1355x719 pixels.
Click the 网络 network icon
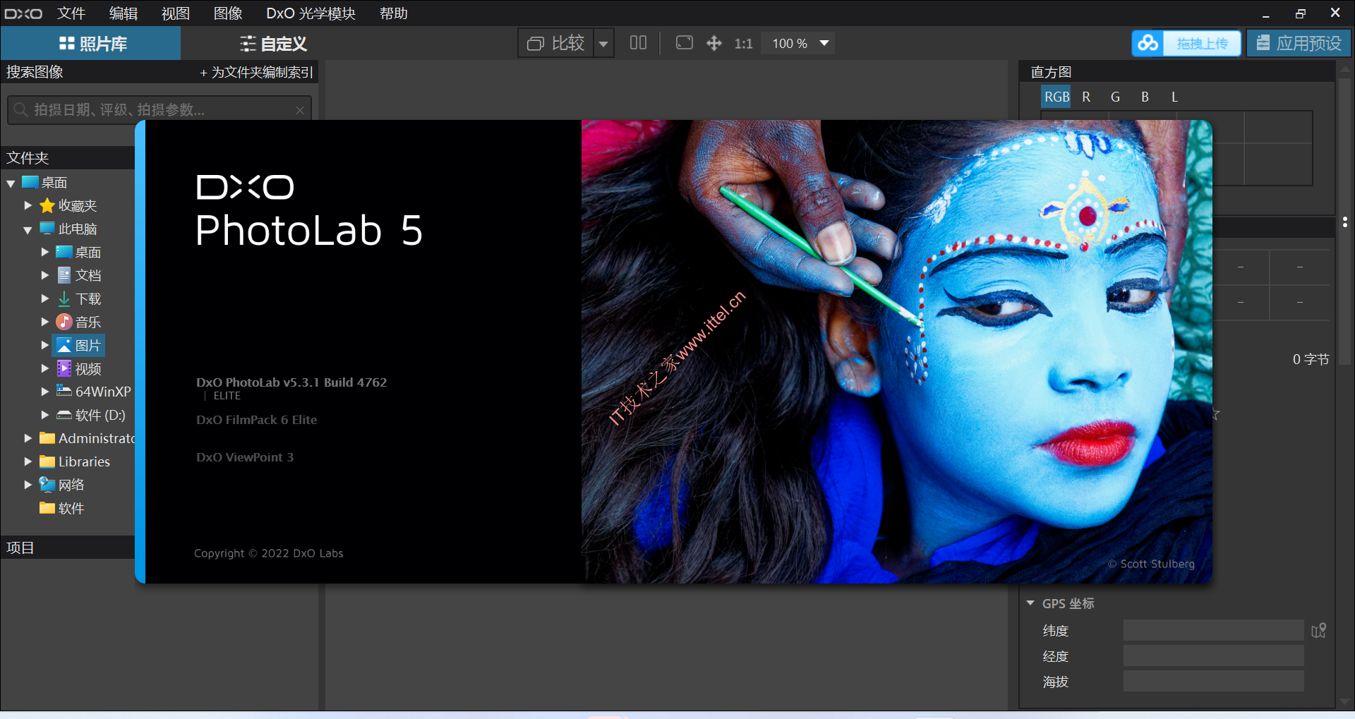tap(47, 484)
